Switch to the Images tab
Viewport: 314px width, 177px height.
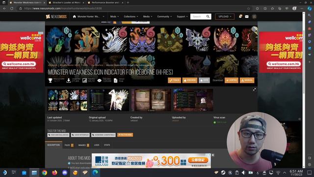pos(84,145)
